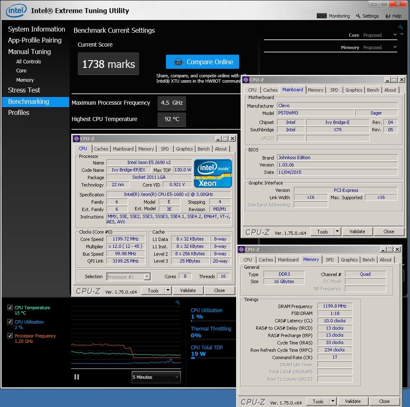Open the Processor #1 selection dropdown
410x407 pixels.
click(128, 277)
